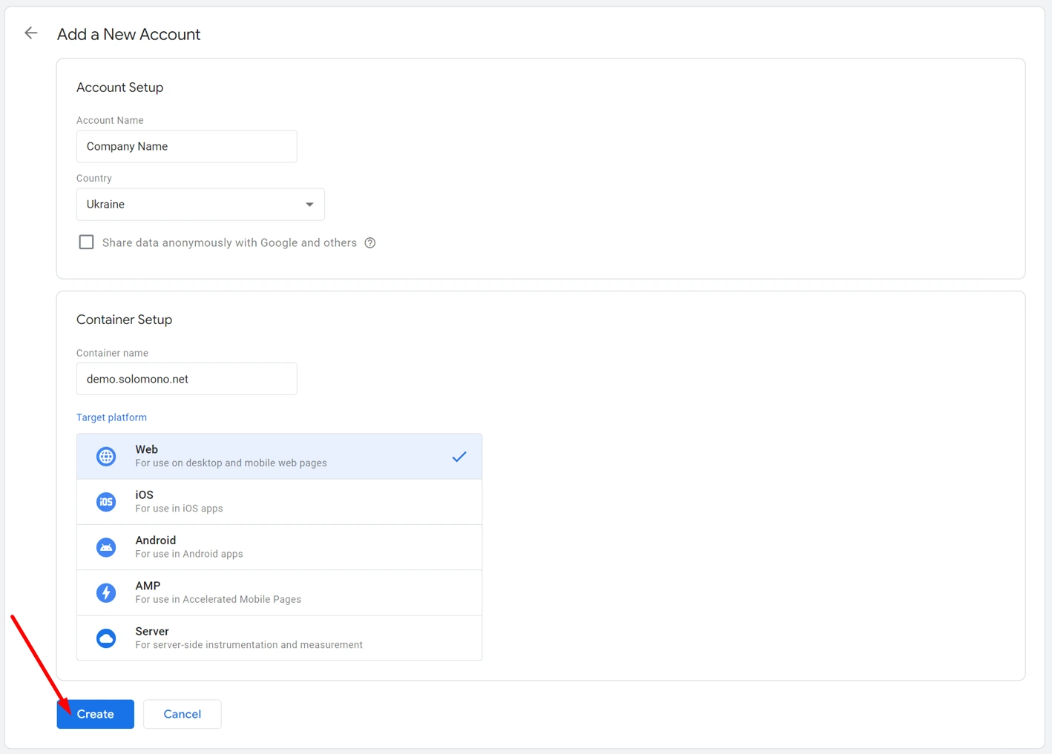Open the help icon beside share data

tap(369, 243)
